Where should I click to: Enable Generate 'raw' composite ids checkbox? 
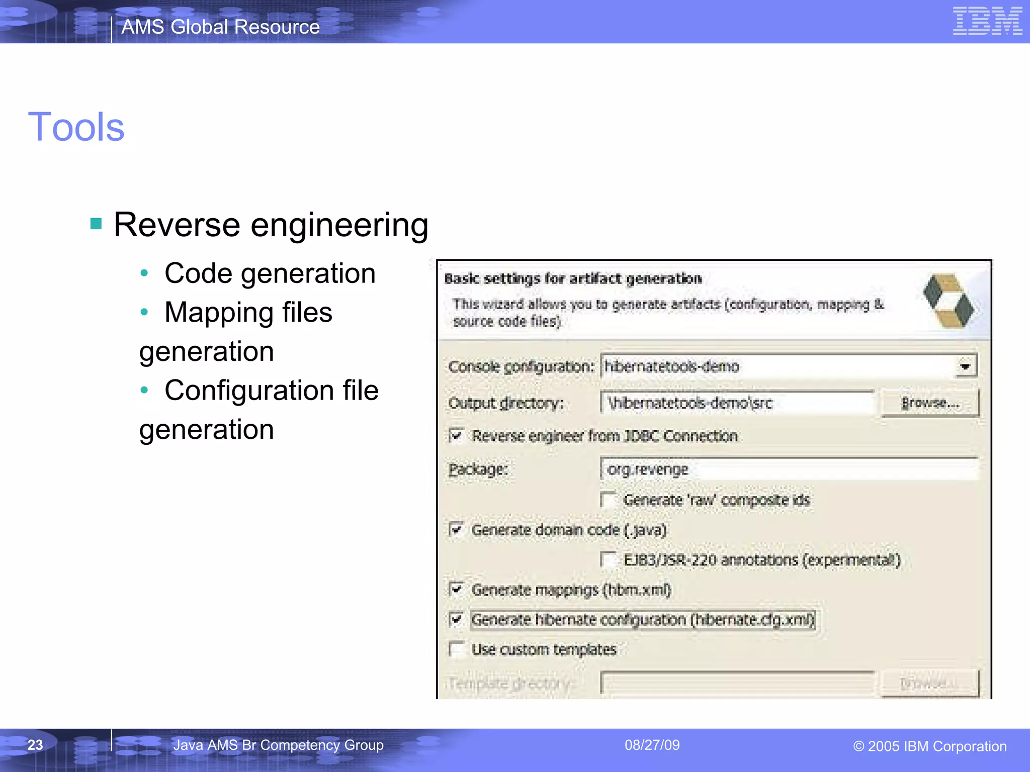click(609, 500)
